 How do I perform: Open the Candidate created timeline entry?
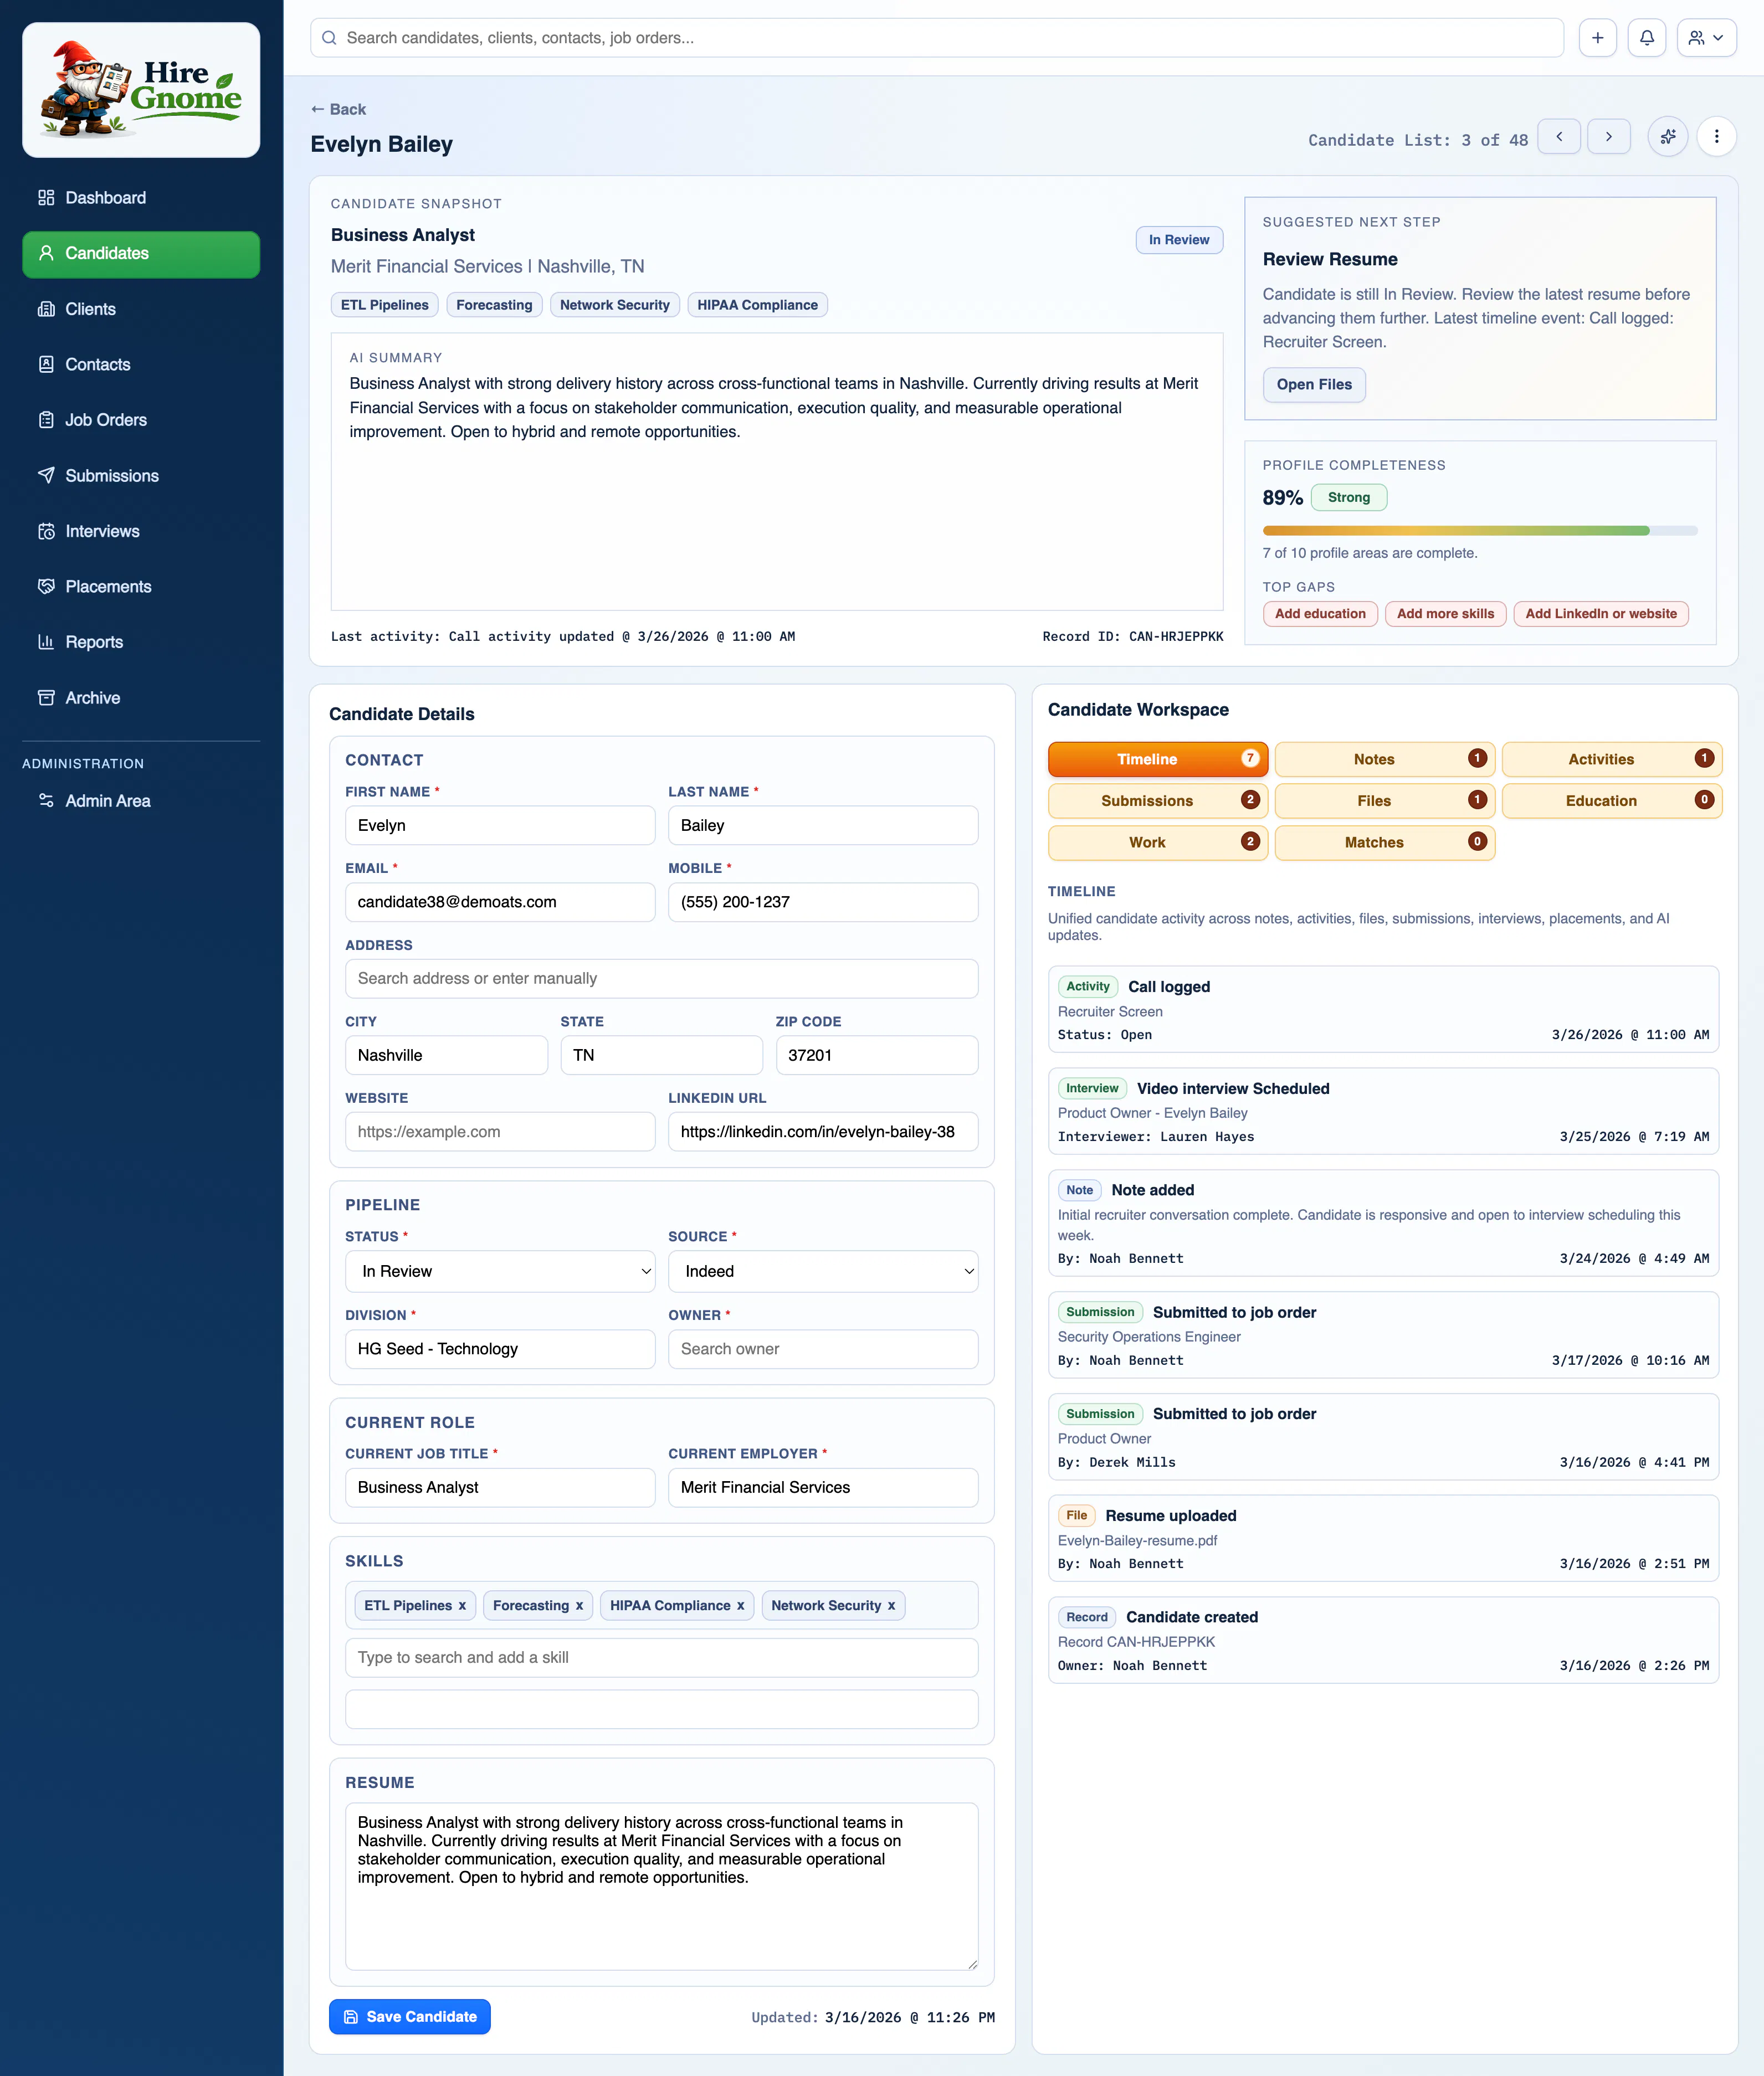click(1383, 1640)
